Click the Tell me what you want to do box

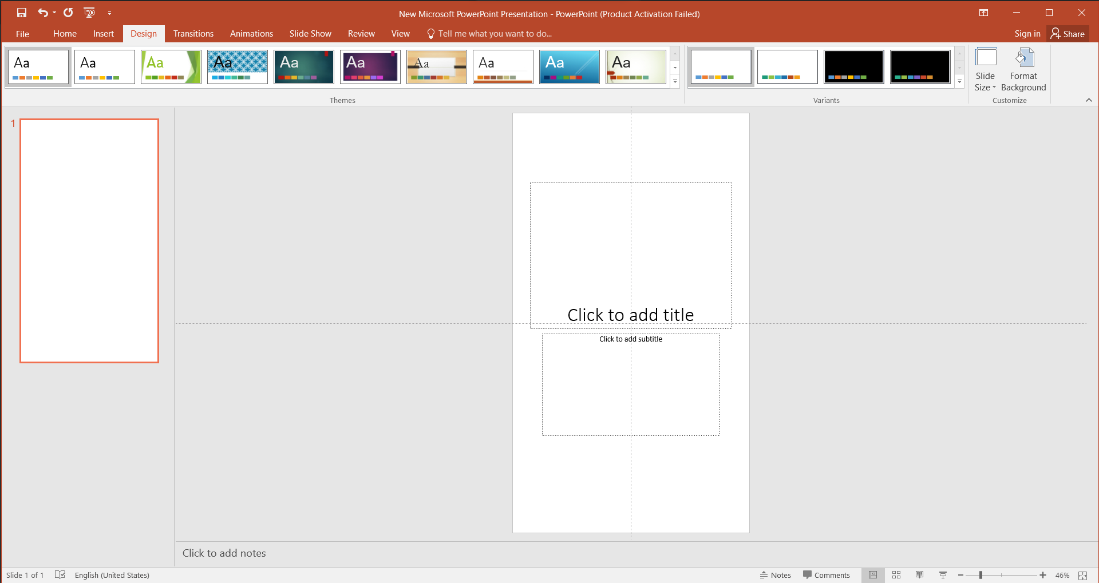(x=489, y=34)
